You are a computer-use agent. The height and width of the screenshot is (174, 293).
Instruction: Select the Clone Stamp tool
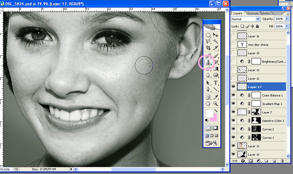(208, 63)
